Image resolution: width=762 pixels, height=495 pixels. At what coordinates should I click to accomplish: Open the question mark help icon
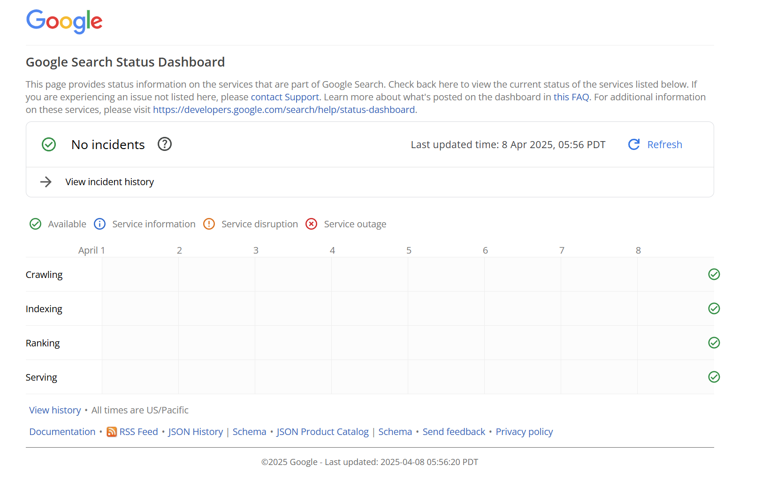tap(165, 144)
